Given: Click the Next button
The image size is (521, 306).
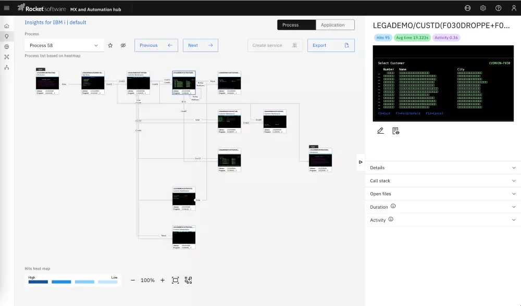Looking at the screenshot, I should coord(200,45).
